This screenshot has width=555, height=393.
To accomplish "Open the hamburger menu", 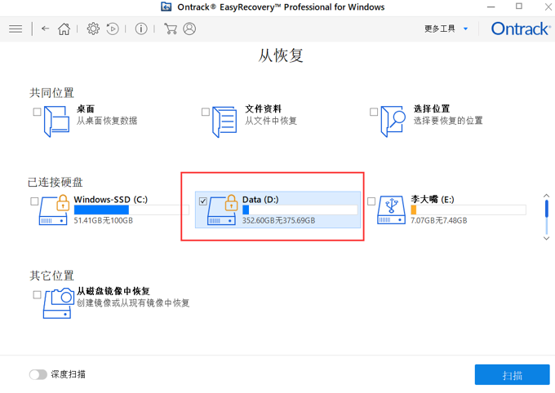I will coord(16,29).
